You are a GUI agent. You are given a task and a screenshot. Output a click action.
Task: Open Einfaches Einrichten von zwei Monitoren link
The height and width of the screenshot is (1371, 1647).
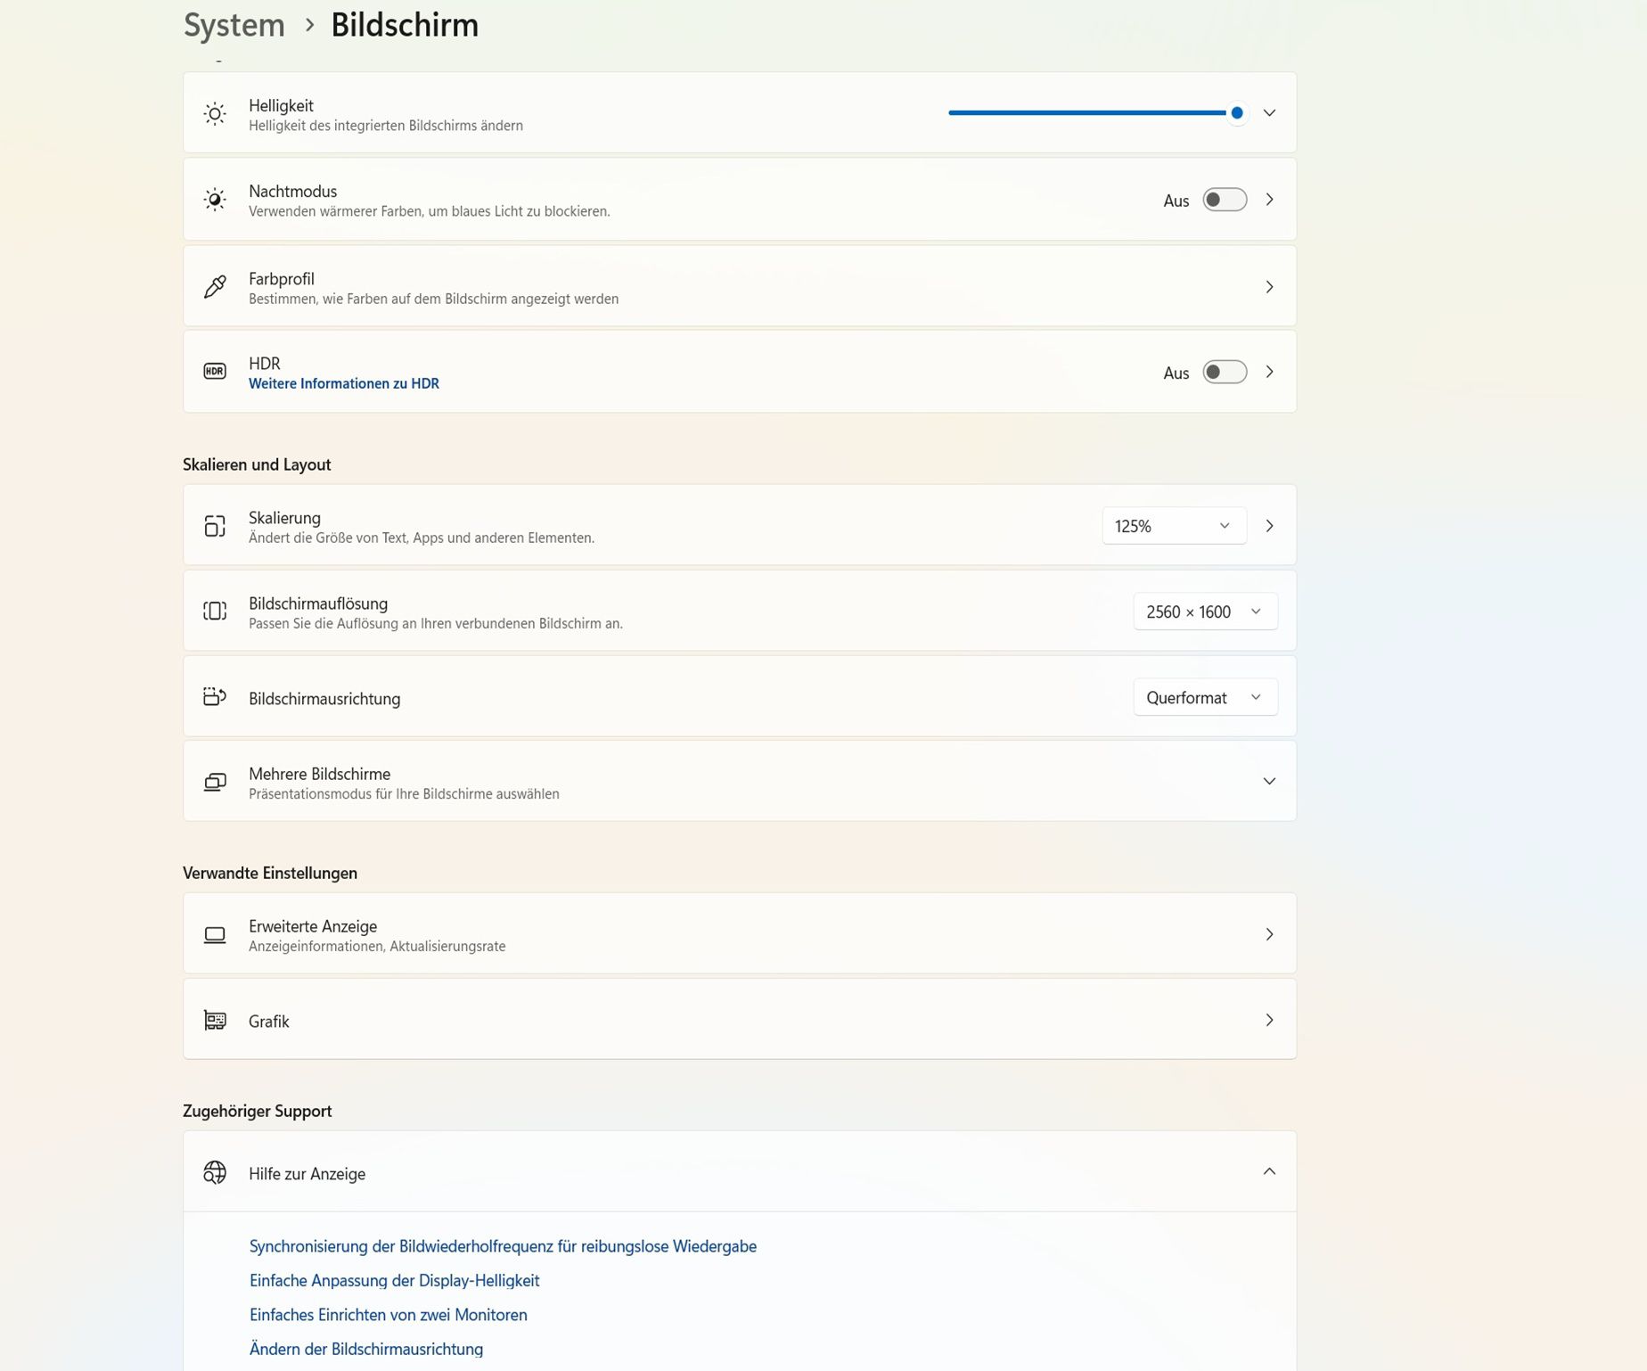coord(389,1315)
